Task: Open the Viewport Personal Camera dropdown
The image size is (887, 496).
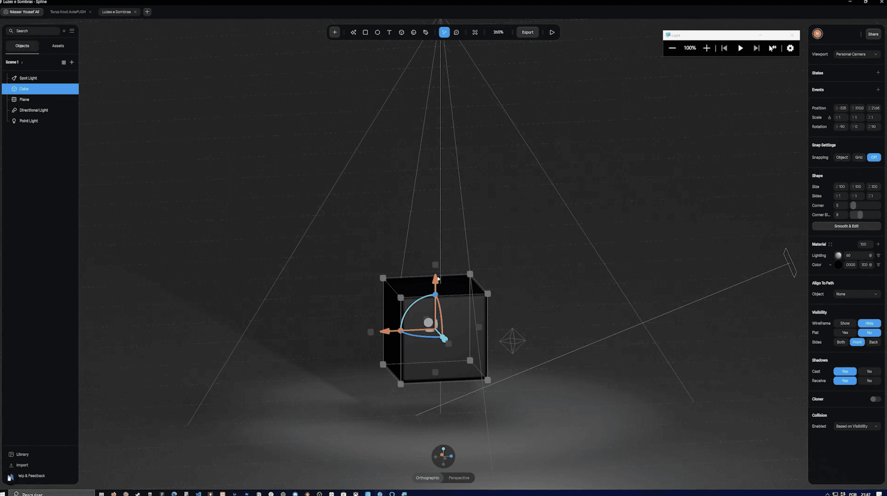Action: tap(856, 54)
